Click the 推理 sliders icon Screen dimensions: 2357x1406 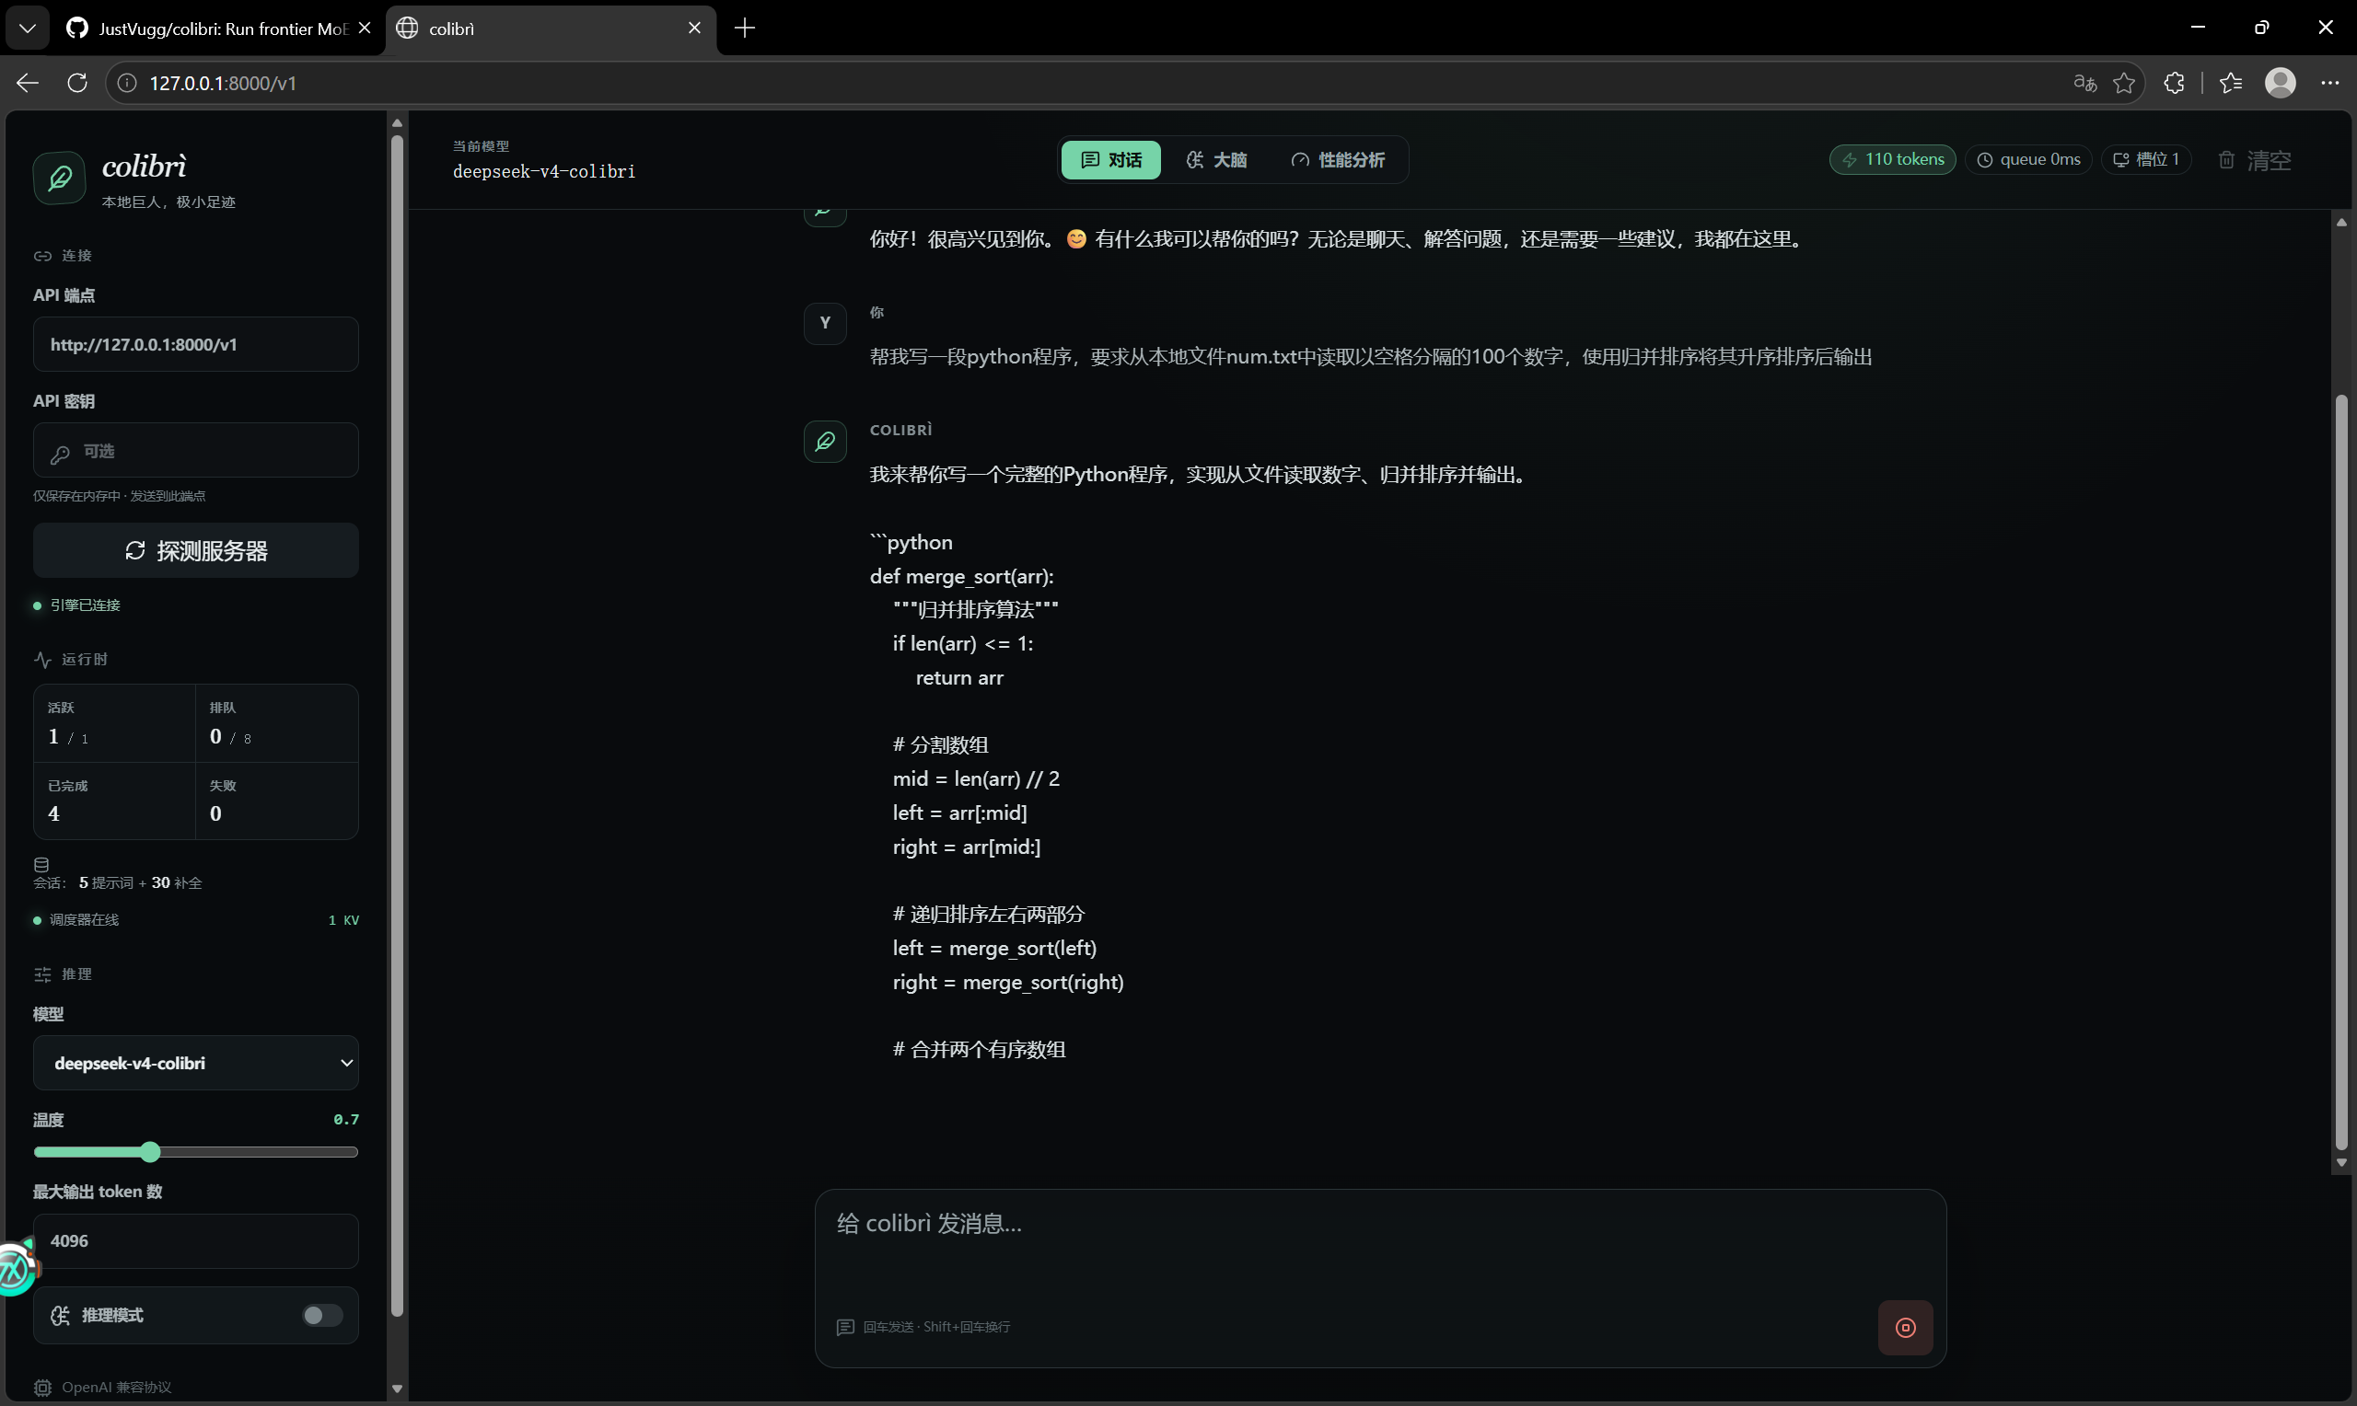(42, 974)
